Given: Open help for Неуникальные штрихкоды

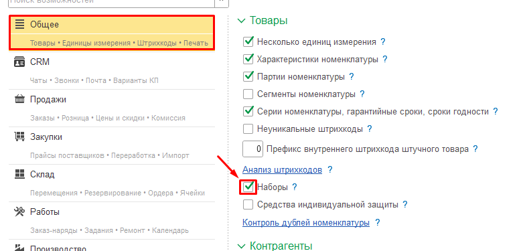Looking at the screenshot, I should coord(370,129).
